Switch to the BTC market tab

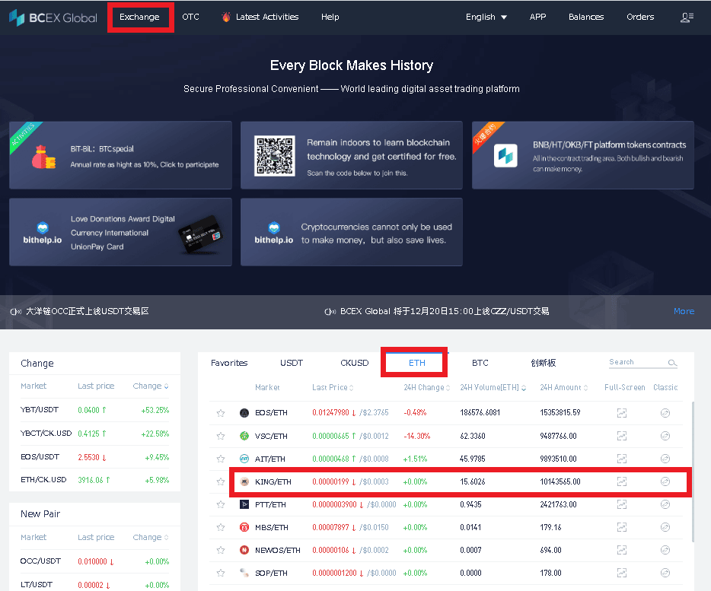click(x=480, y=363)
